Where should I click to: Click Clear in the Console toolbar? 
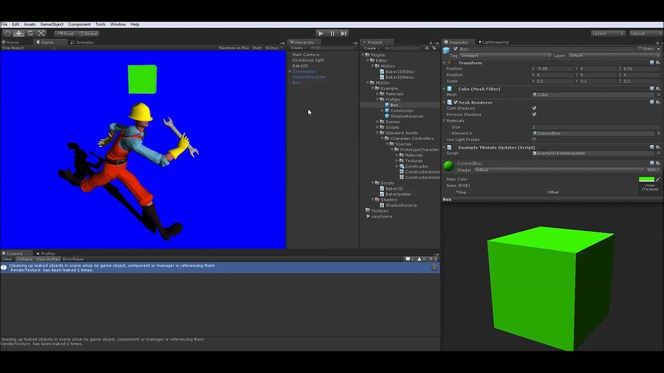click(x=6, y=258)
